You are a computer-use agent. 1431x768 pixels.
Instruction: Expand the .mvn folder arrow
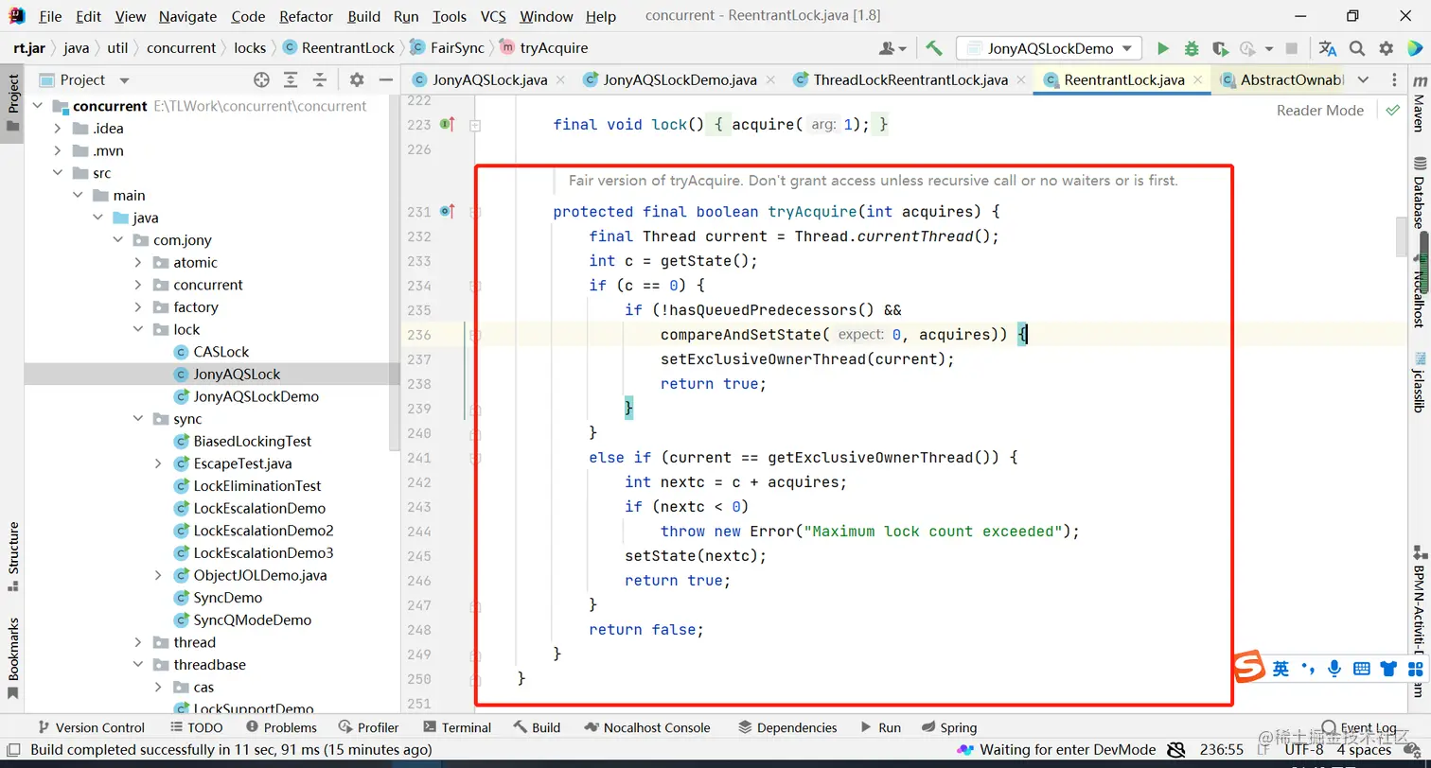click(x=58, y=151)
